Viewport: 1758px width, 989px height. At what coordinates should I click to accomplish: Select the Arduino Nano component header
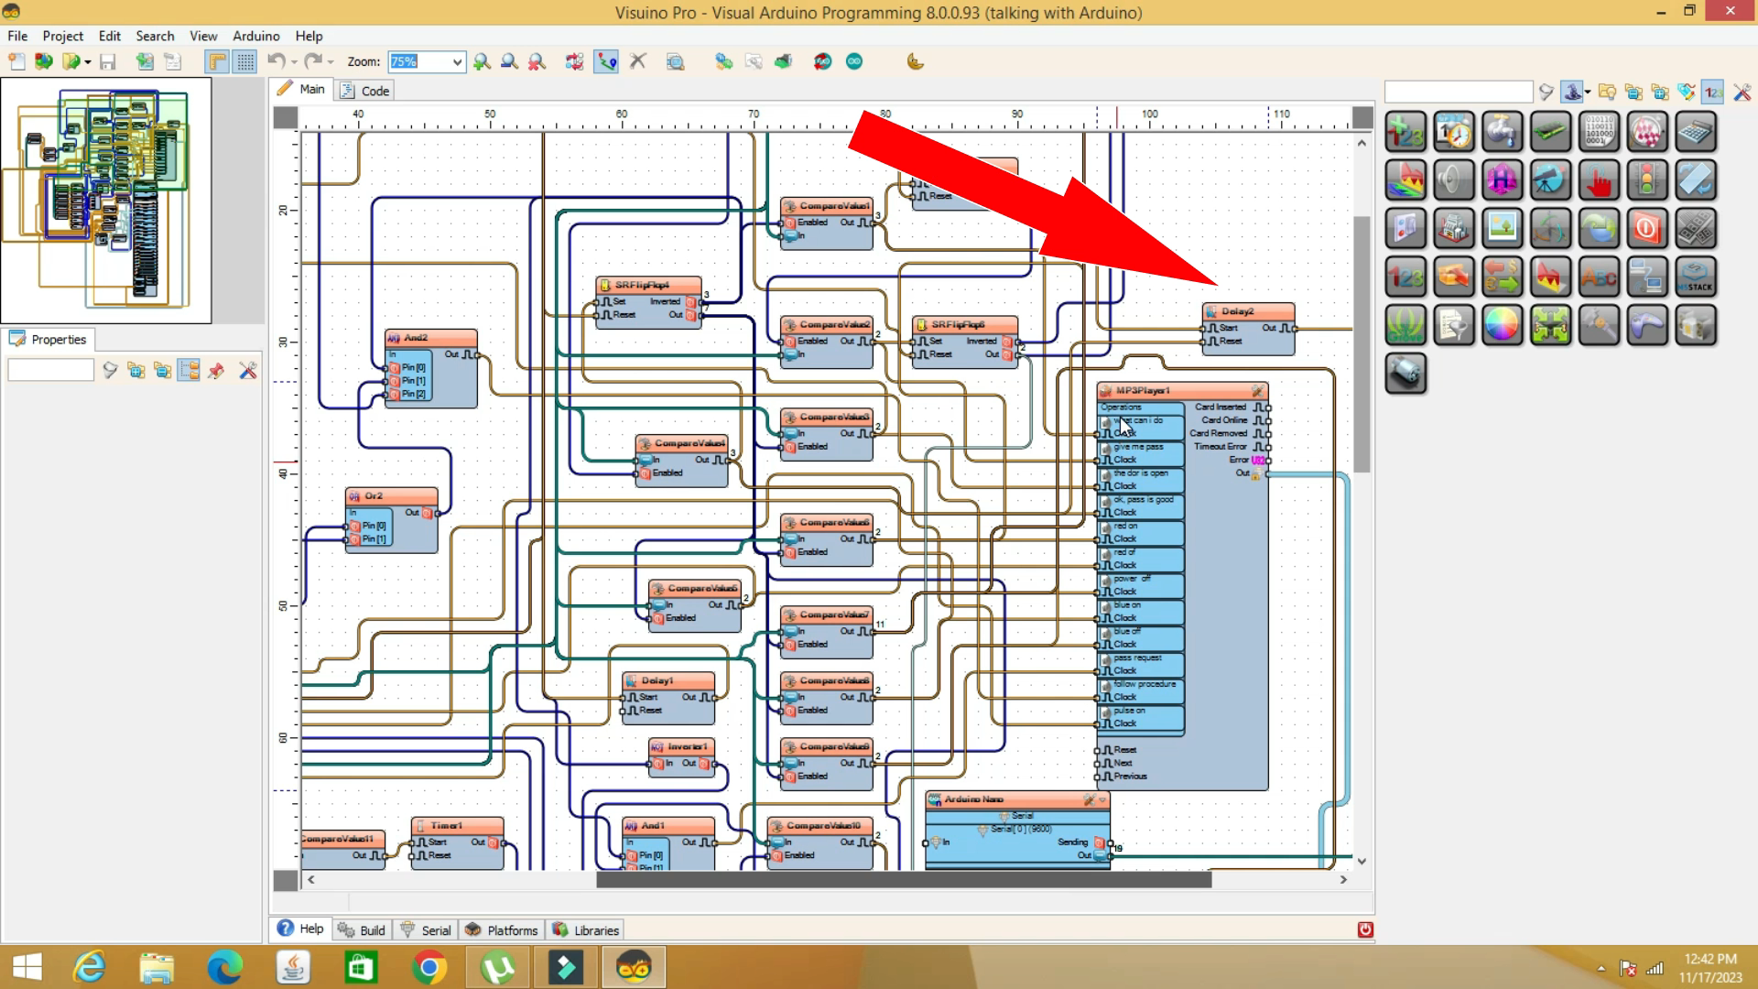[1017, 799]
